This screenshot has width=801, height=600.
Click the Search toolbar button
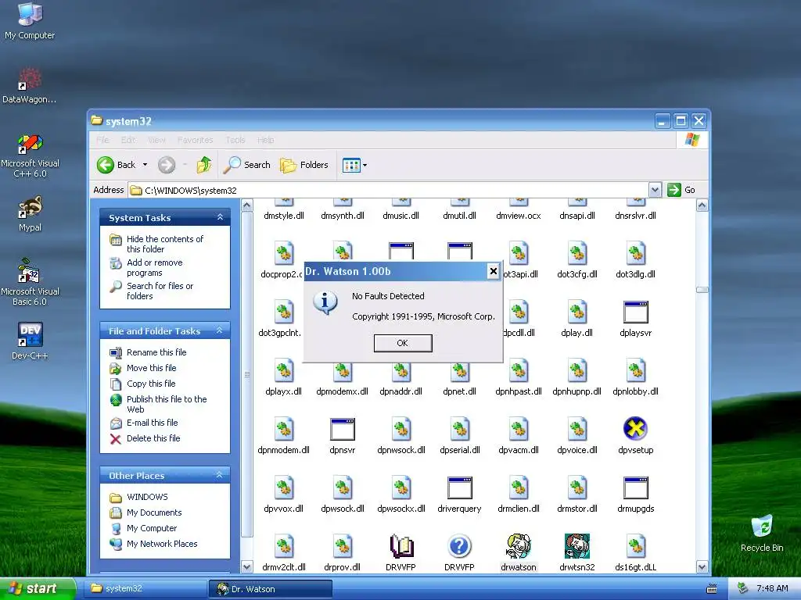(246, 165)
